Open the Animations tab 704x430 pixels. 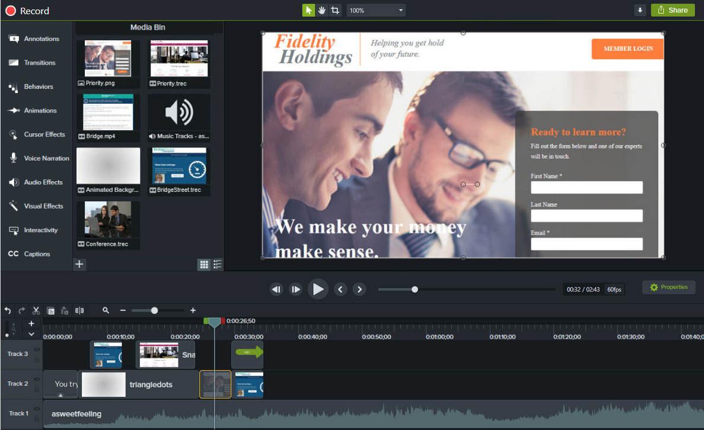[33, 110]
